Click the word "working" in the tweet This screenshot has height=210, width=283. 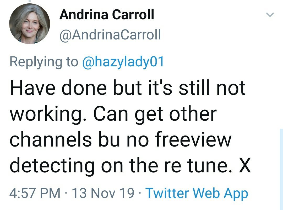coord(47,115)
